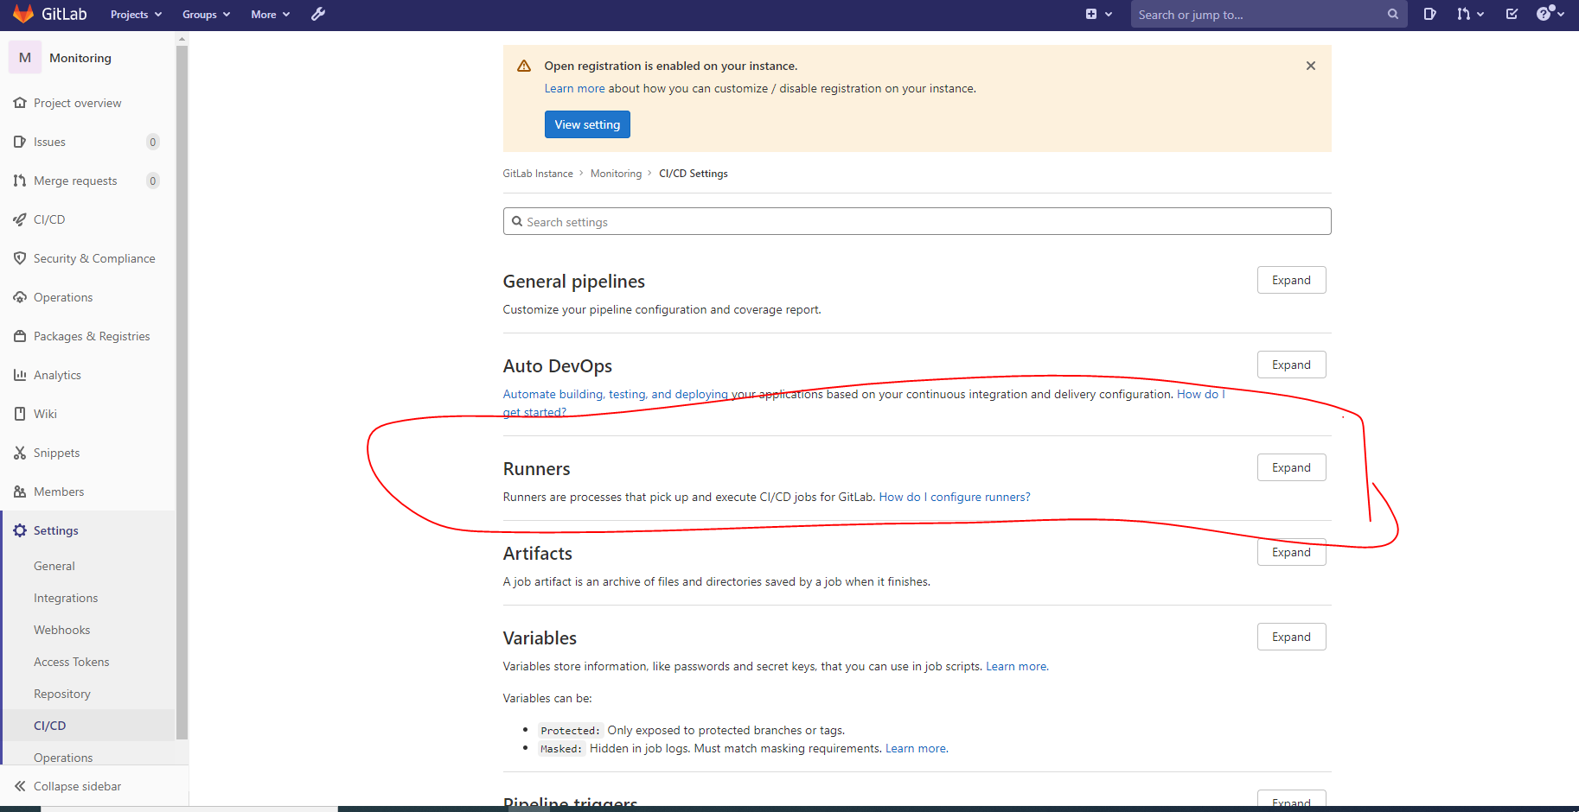This screenshot has width=1579, height=812.
Task: Expand the Artifacts section
Action: click(x=1291, y=552)
